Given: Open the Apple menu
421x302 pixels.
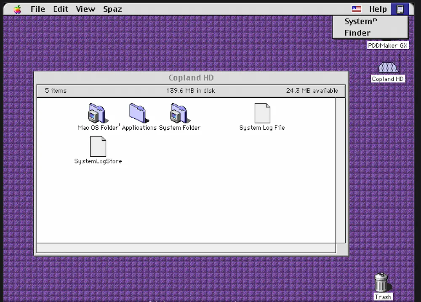Looking at the screenshot, I should pos(17,9).
